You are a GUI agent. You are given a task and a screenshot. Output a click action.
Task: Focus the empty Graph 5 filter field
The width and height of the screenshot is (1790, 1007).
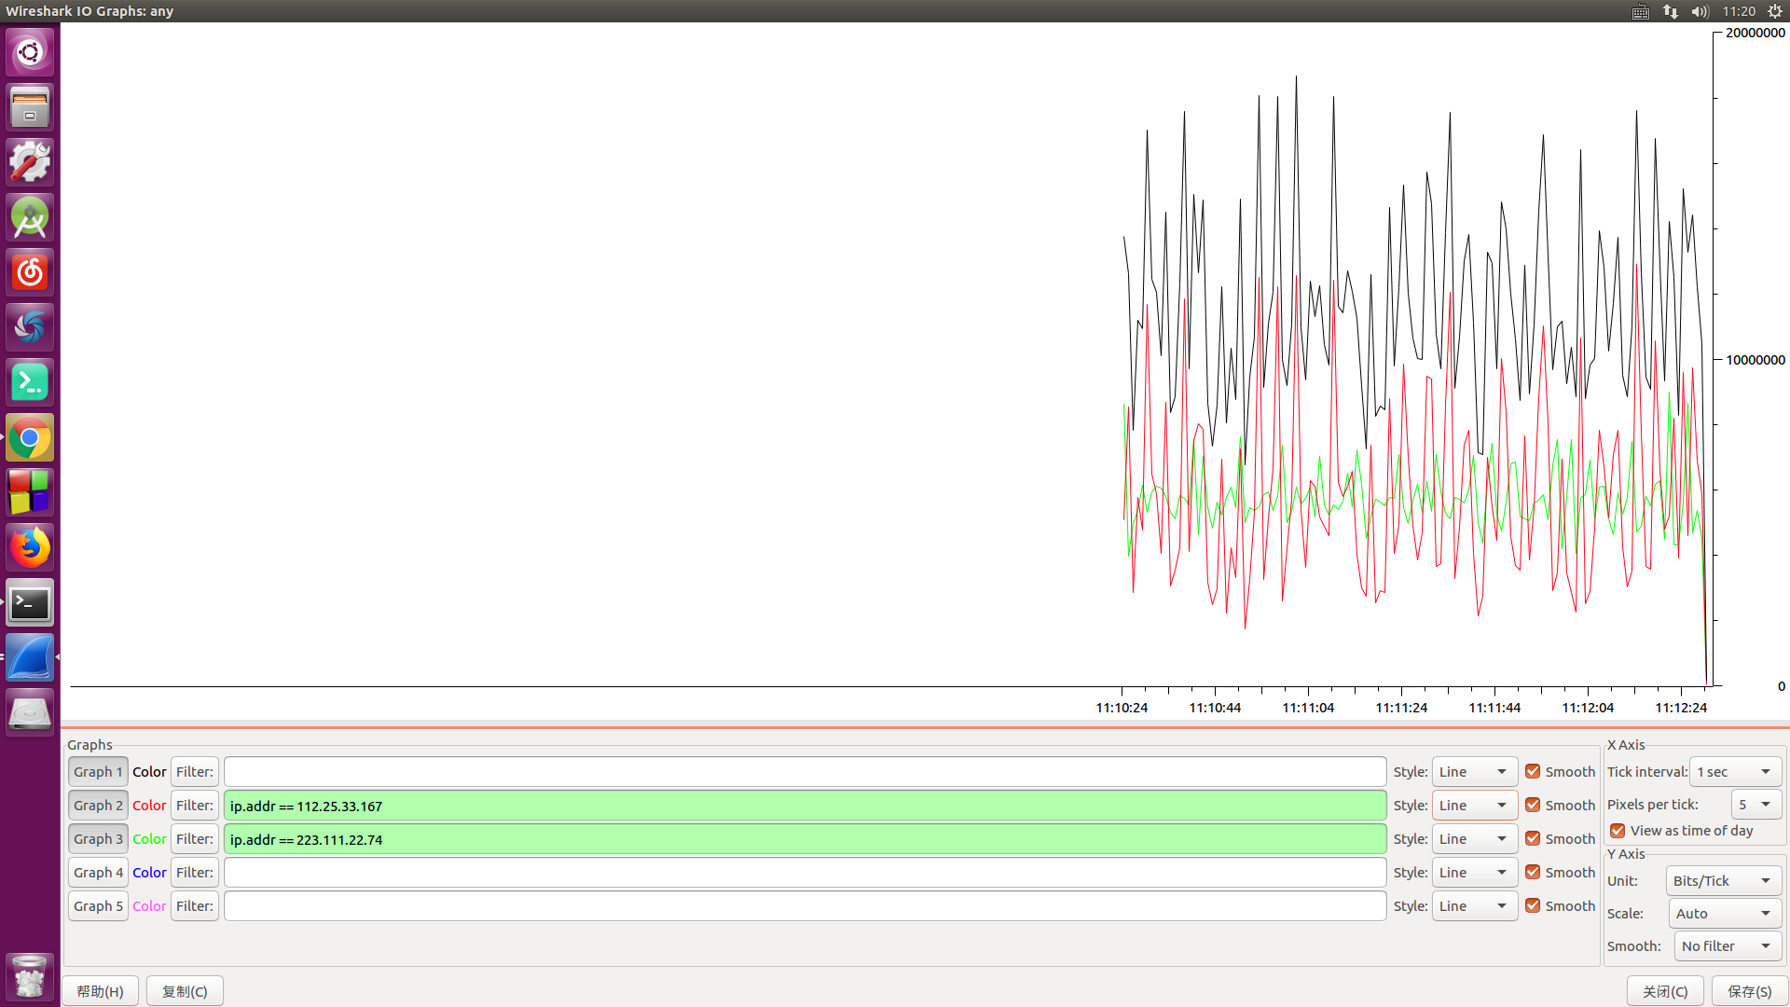(x=805, y=906)
